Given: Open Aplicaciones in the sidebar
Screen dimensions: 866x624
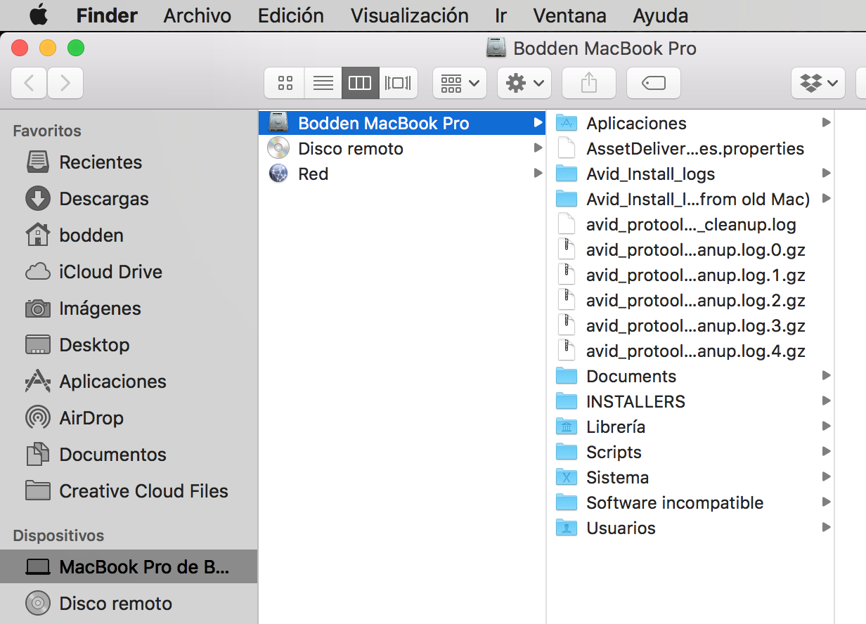Looking at the screenshot, I should 129,382.
